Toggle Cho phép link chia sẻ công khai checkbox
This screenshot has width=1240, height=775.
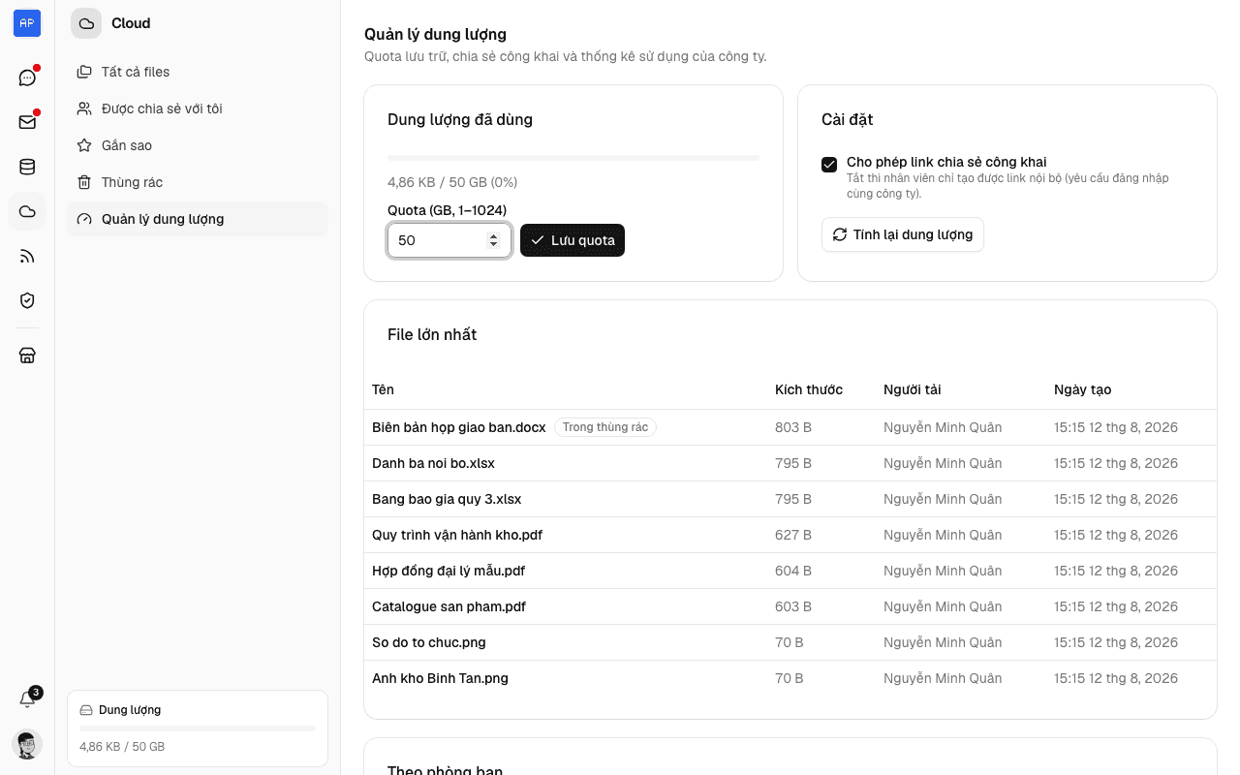click(x=829, y=165)
